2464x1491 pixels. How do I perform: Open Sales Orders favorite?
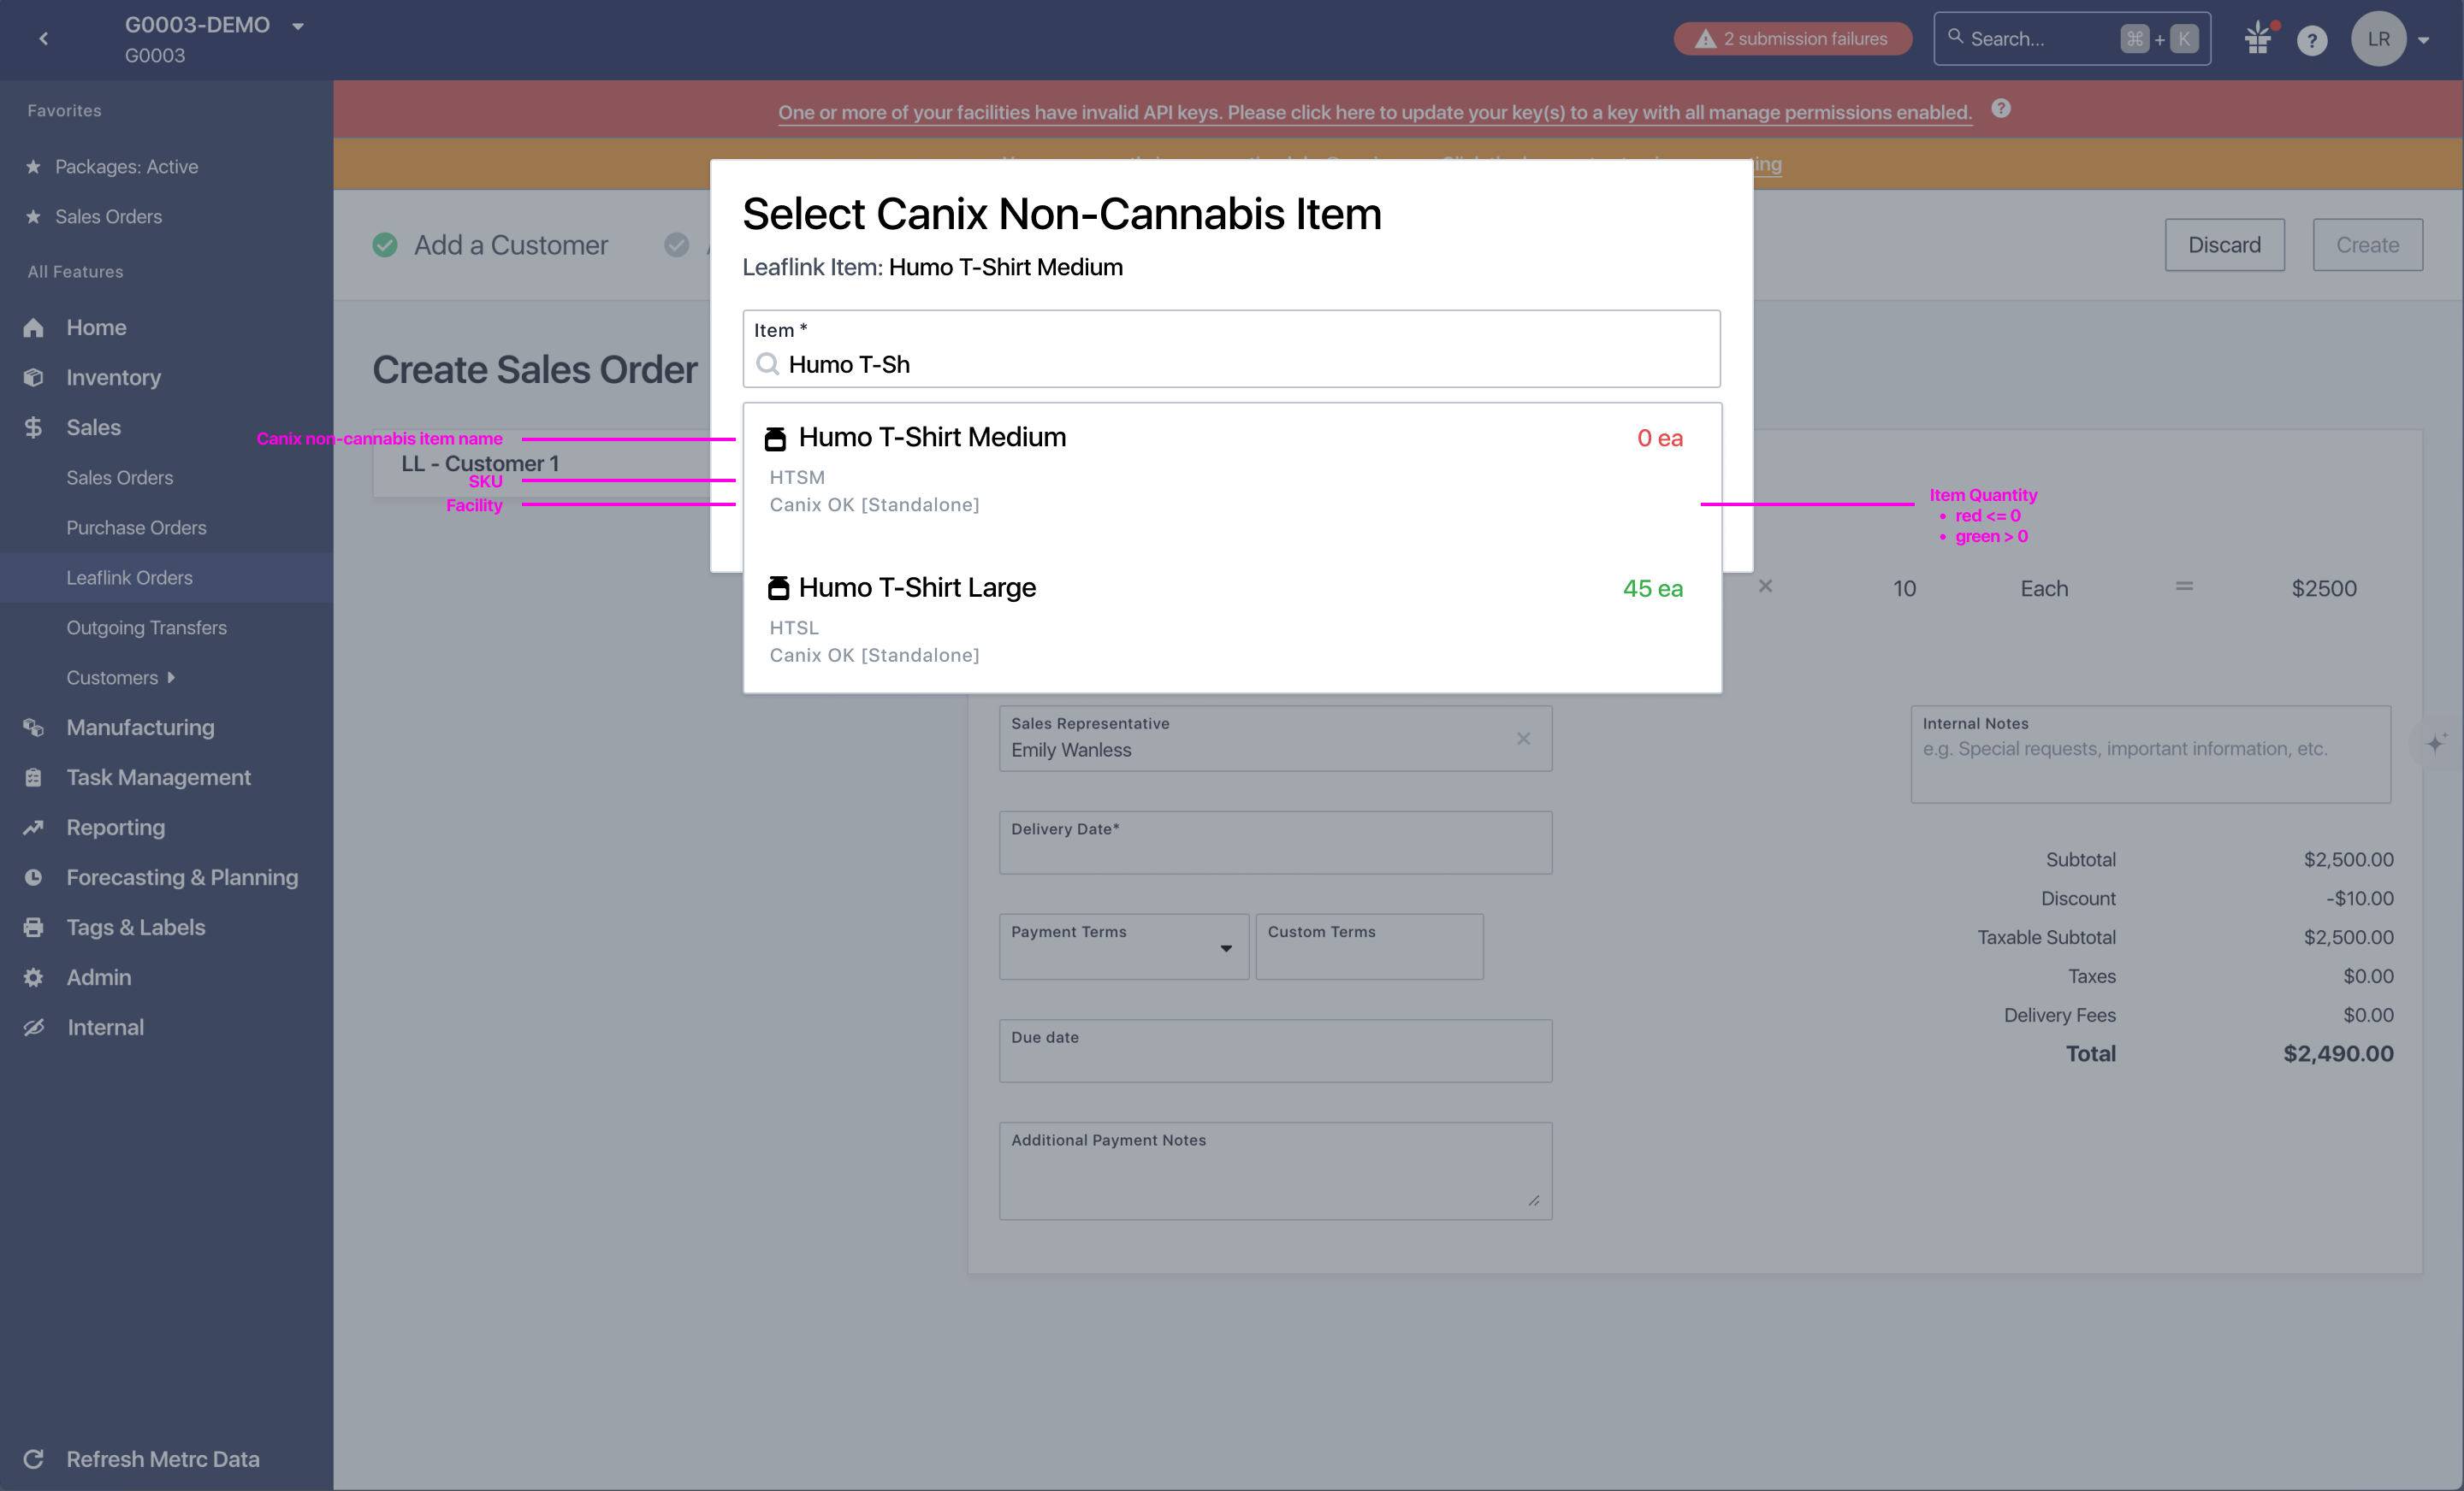point(108,217)
